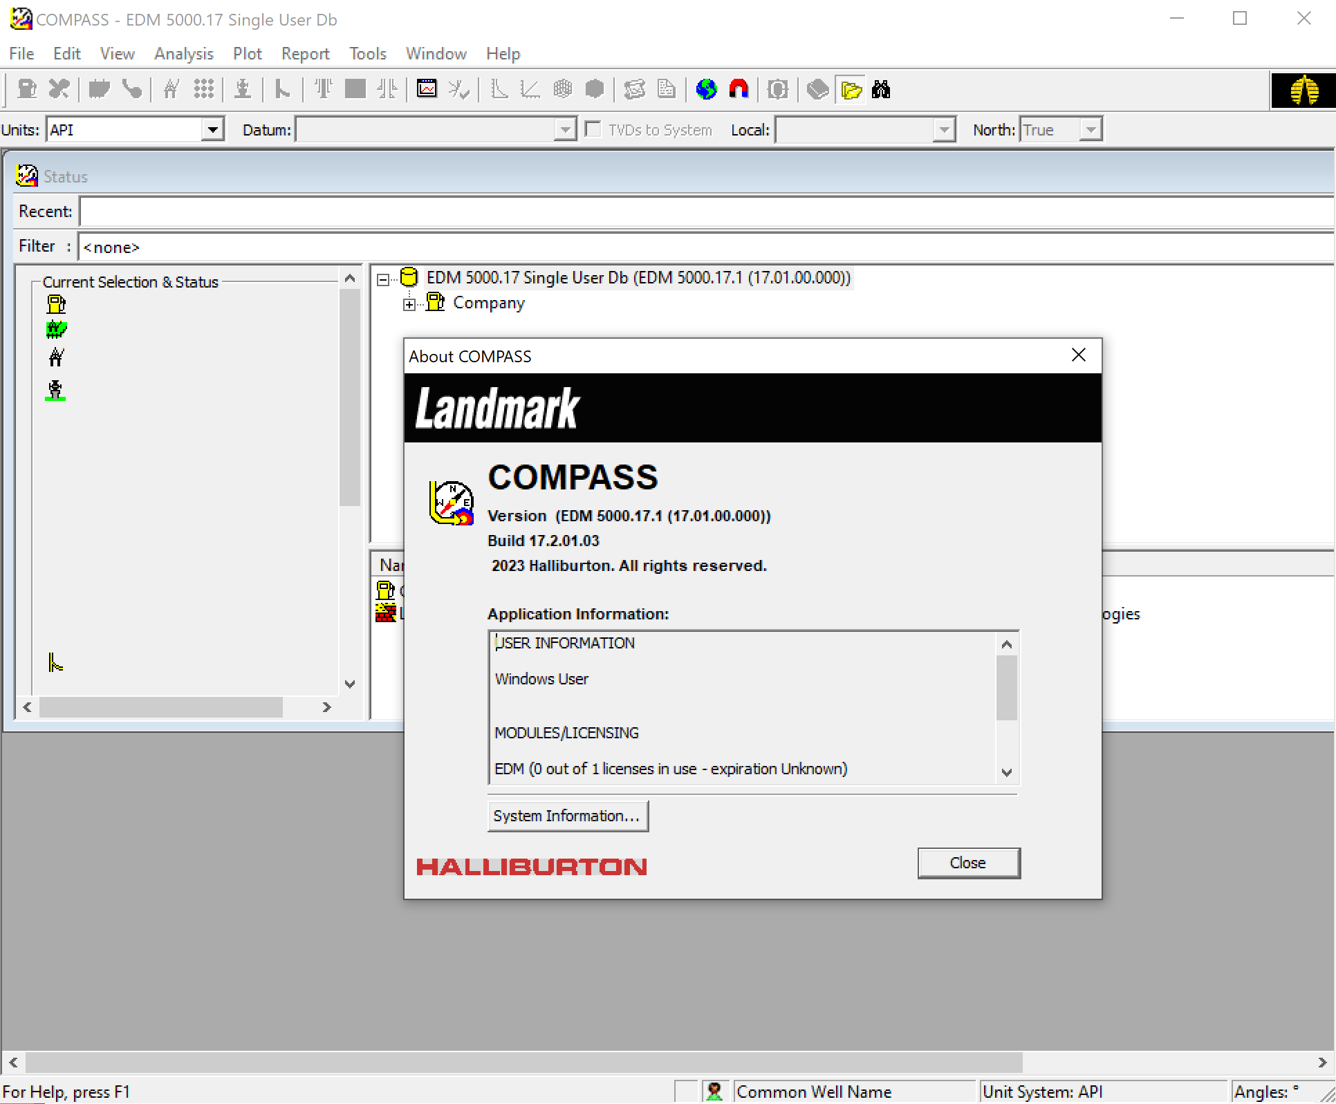The width and height of the screenshot is (1336, 1104).
Task: Click the red magnet geomagnetic icon
Action: (x=739, y=89)
